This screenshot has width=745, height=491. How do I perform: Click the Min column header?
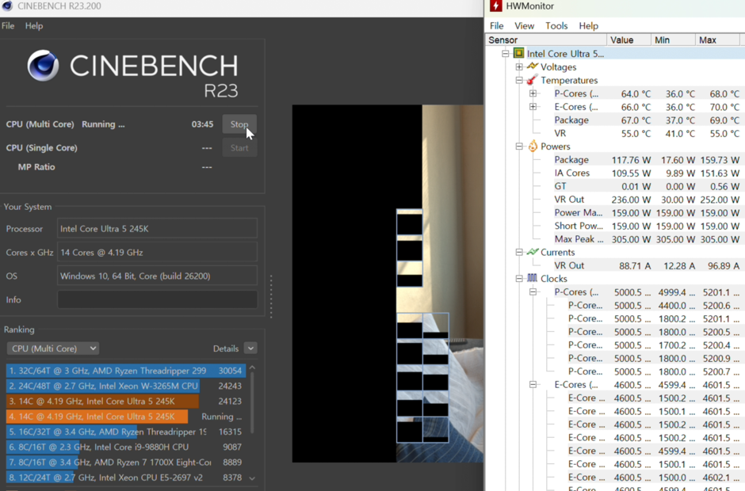tap(673, 40)
